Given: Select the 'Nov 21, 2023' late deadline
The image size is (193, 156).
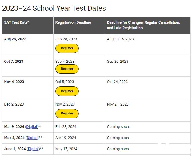Looking at the screenshot, I should click(x=118, y=104).
